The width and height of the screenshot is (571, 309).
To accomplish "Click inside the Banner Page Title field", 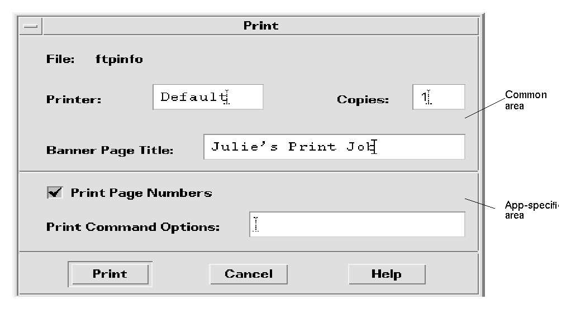I will pyautogui.click(x=334, y=147).
